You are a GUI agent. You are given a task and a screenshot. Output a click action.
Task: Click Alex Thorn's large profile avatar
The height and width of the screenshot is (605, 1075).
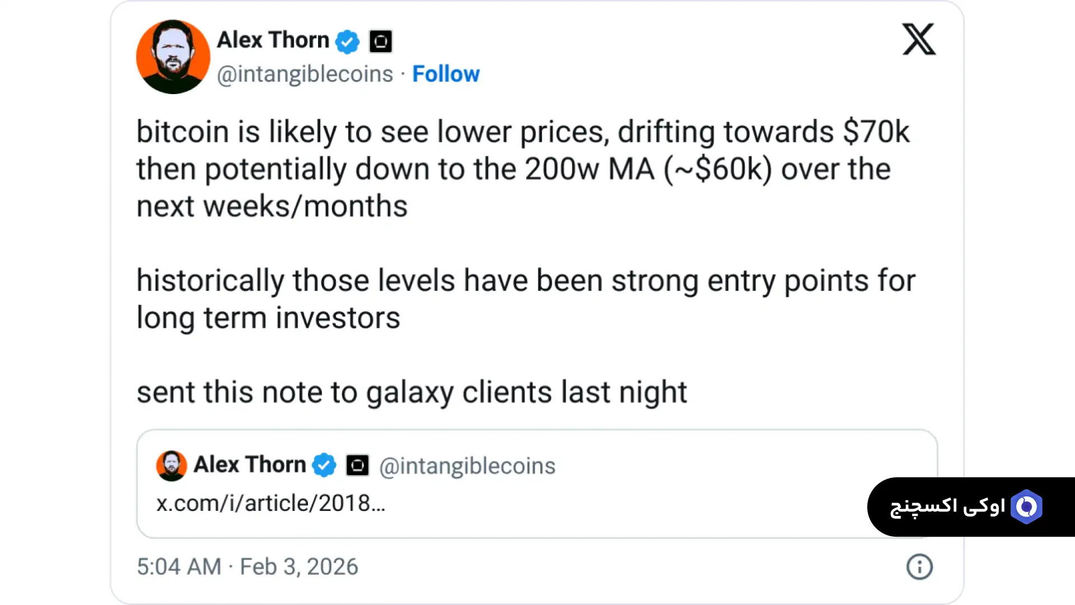pyautogui.click(x=173, y=57)
